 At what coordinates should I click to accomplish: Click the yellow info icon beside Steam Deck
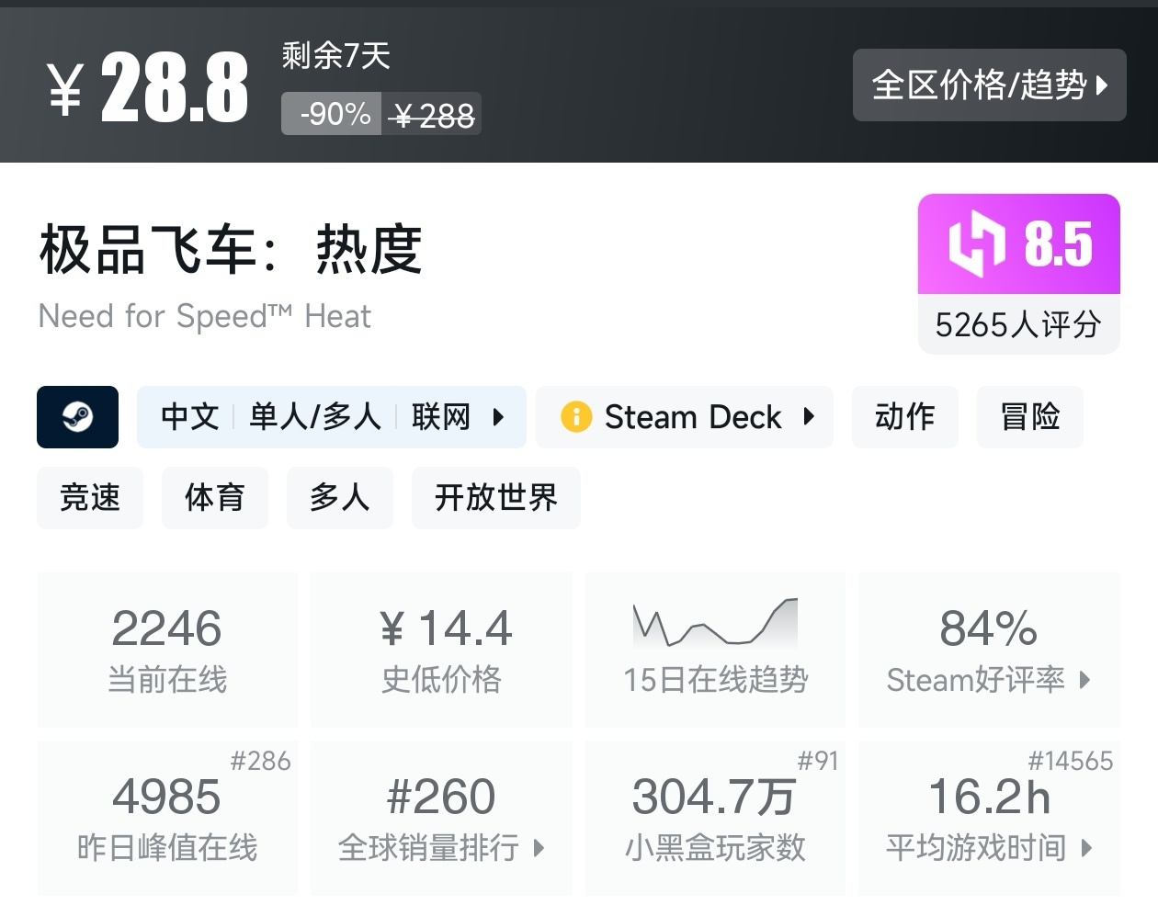point(576,417)
